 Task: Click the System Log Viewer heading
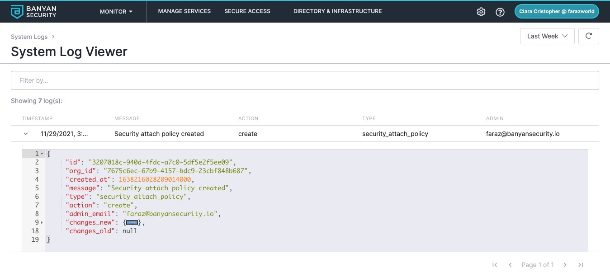click(x=69, y=52)
